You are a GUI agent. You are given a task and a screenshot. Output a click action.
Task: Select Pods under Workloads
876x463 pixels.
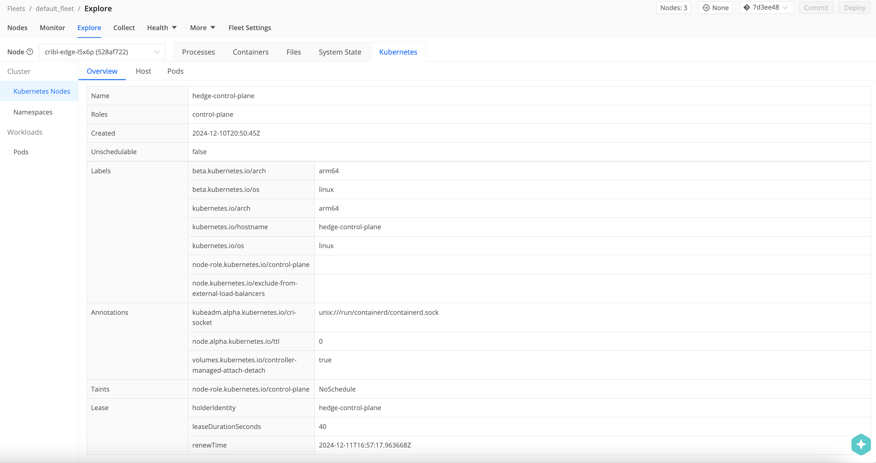tap(21, 152)
